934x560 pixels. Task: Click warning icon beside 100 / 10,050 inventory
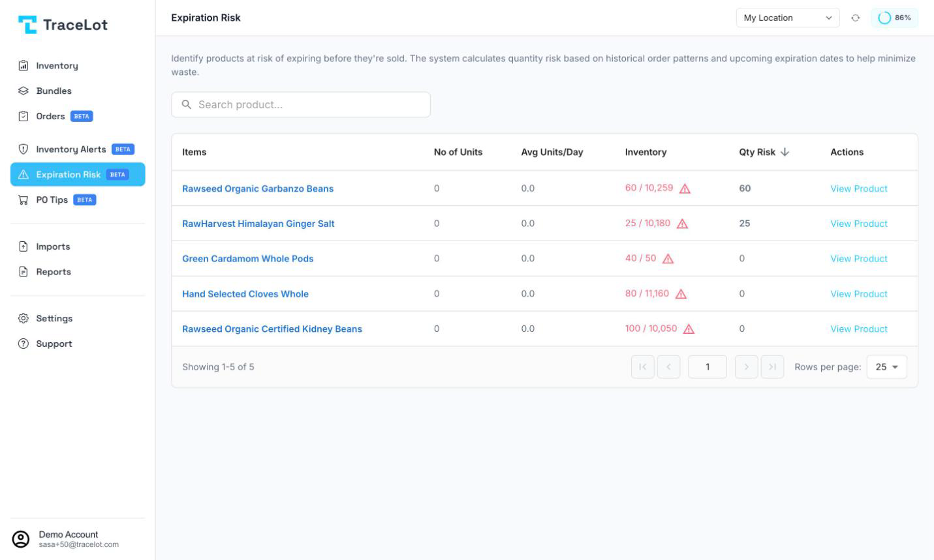(689, 329)
